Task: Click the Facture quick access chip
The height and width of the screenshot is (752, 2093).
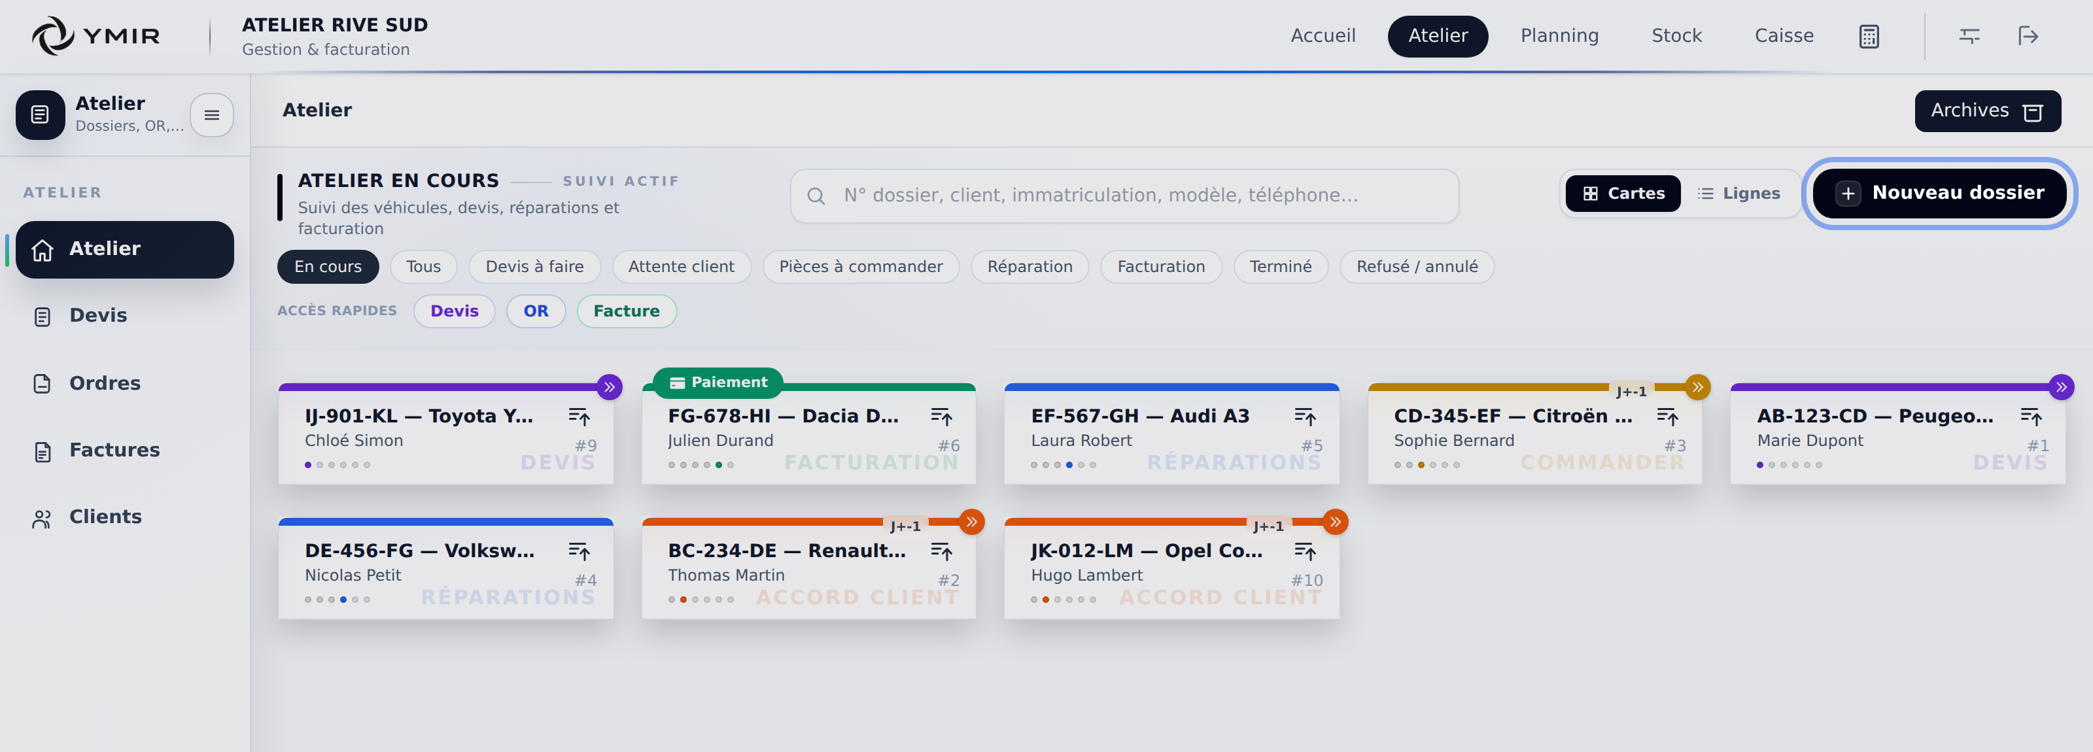Action: pos(627,311)
